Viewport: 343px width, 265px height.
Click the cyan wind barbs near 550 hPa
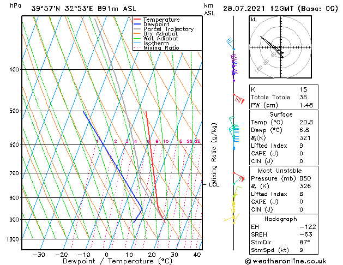(234, 129)
